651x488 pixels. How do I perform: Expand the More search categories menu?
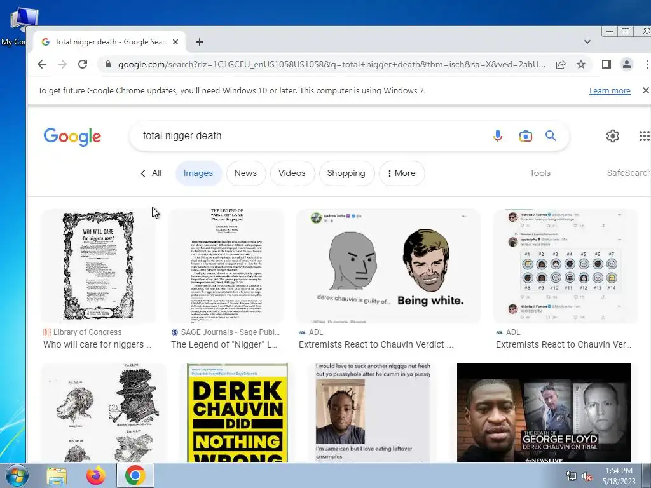tap(402, 173)
